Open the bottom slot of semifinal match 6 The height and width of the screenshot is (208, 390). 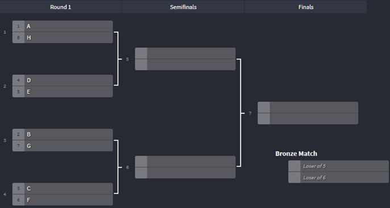[x=185, y=173]
